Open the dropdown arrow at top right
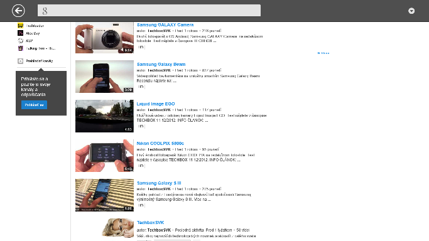Viewport: 429px width, 241px height. 411,11
